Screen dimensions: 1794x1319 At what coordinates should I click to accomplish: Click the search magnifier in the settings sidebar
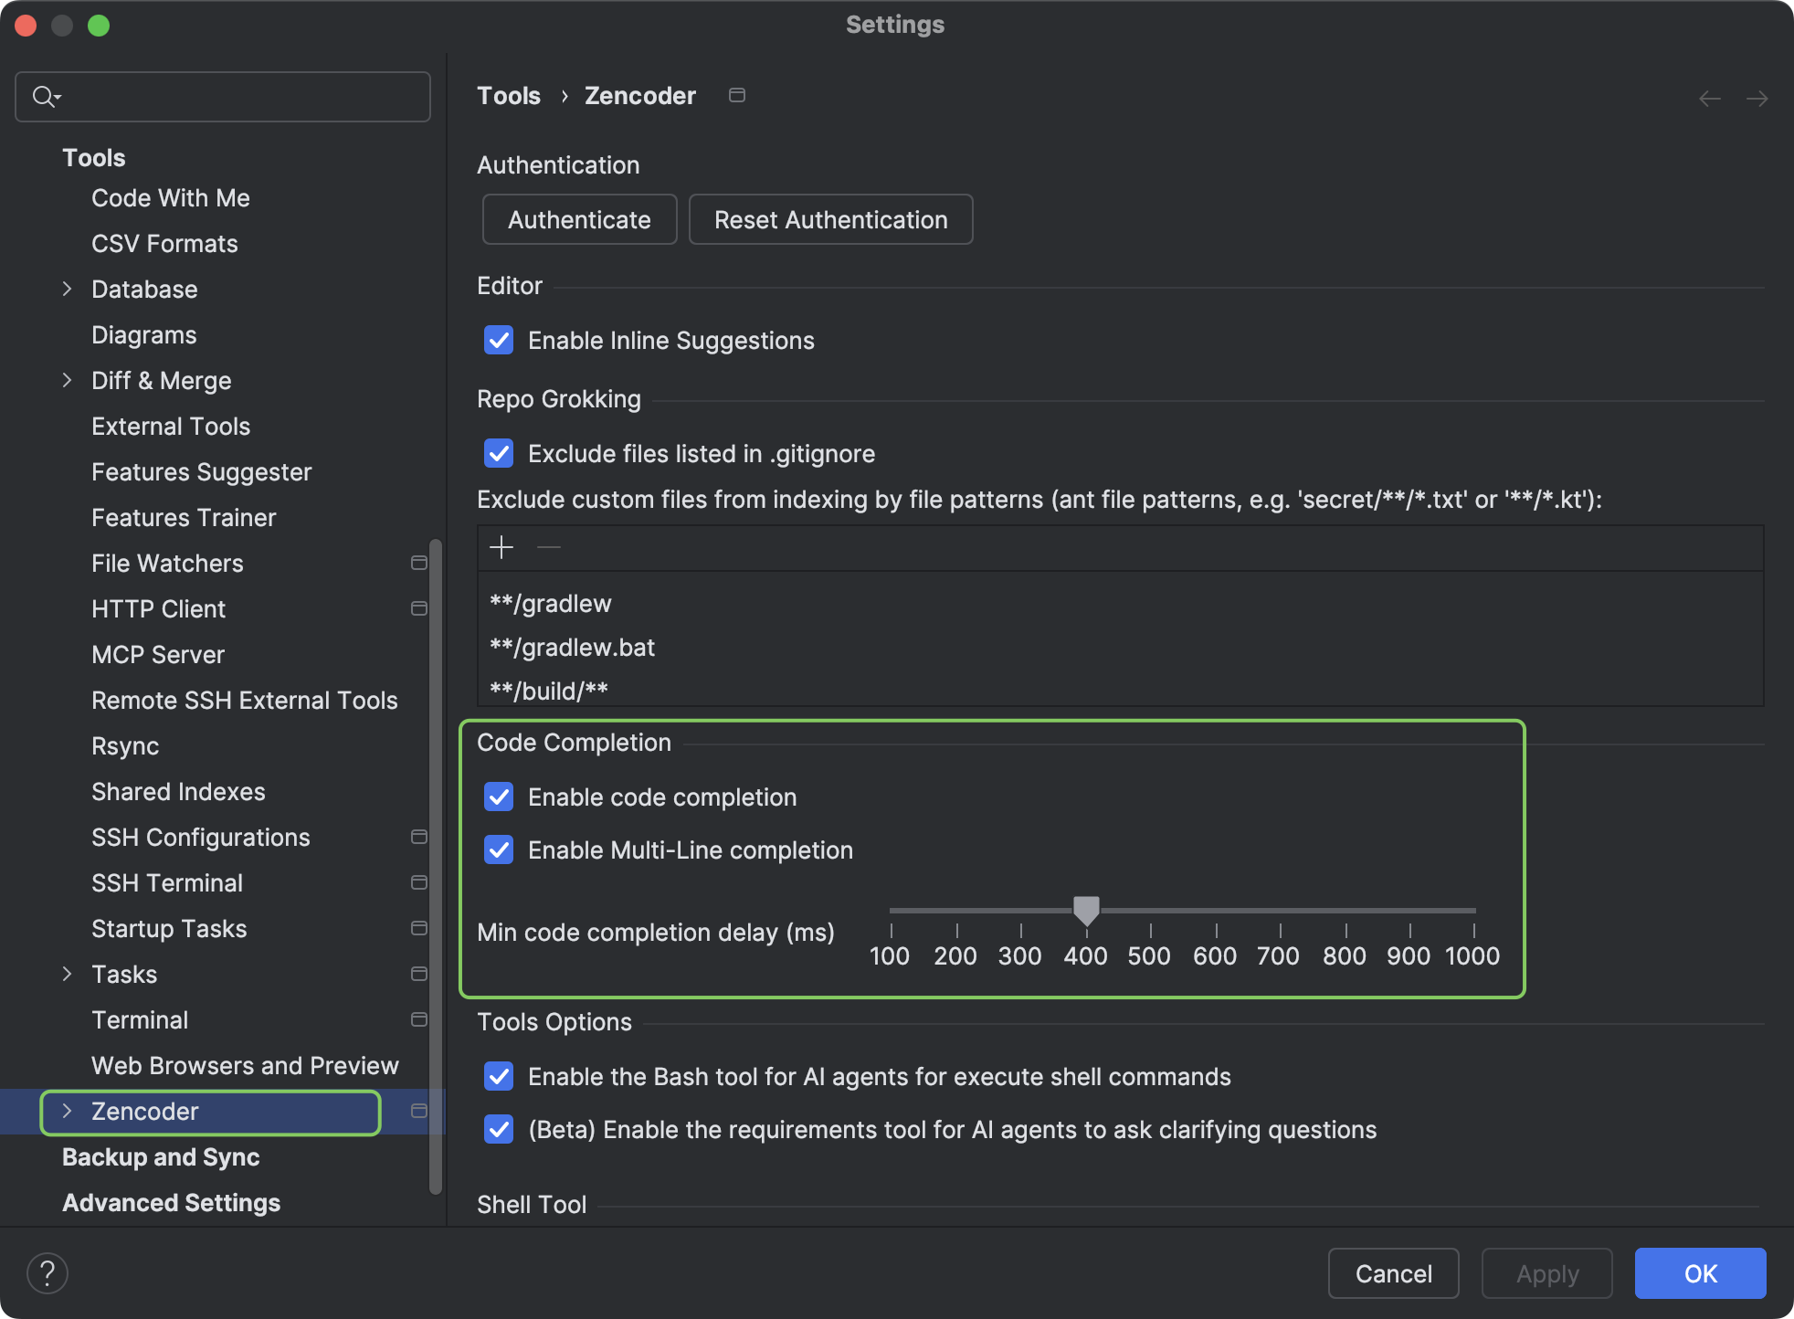[x=45, y=95]
